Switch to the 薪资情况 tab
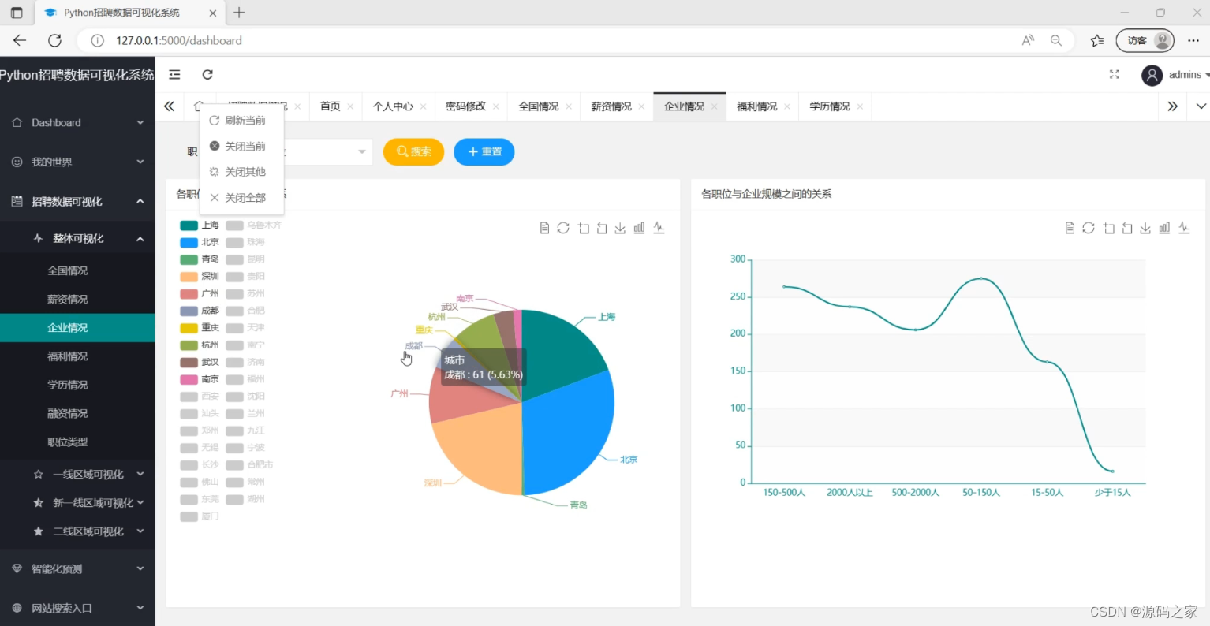1210x626 pixels. (x=611, y=106)
